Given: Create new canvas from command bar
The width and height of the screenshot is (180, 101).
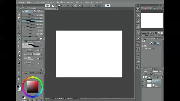Looking at the screenshot, I should coord(53,6).
